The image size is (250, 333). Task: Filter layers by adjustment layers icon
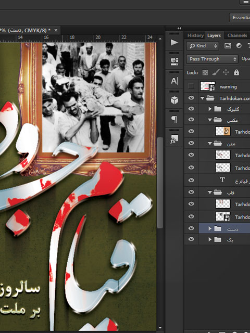point(239,46)
